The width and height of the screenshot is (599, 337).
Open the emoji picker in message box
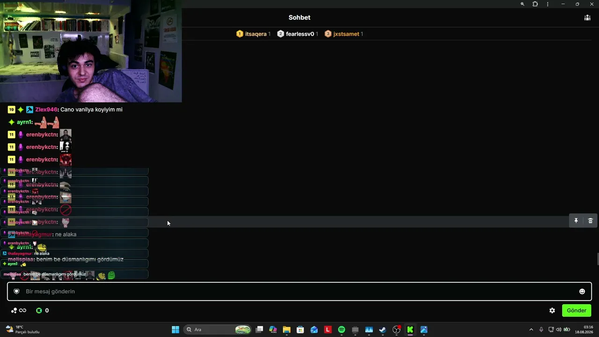(582, 292)
